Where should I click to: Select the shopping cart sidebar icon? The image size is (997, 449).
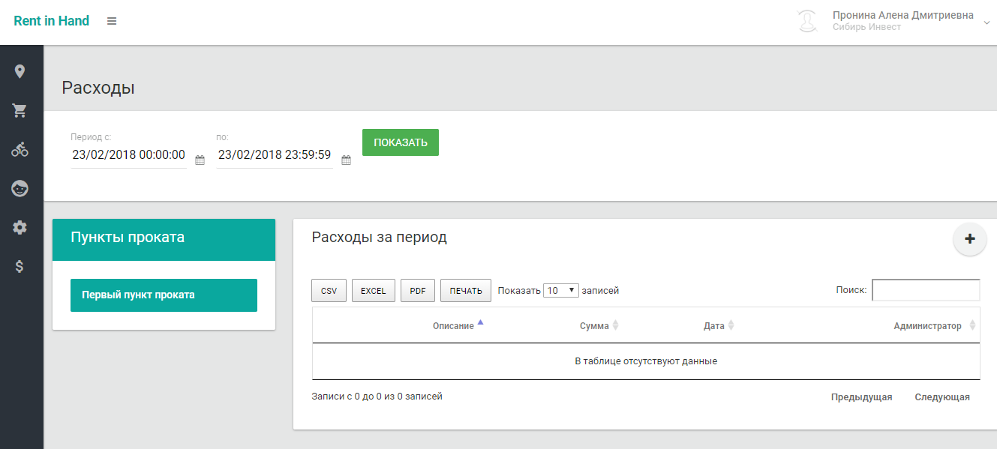tap(20, 110)
